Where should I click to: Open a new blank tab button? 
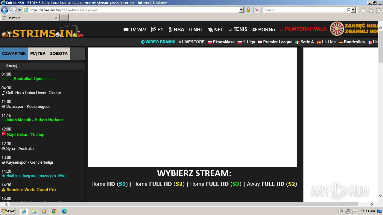point(64,18)
